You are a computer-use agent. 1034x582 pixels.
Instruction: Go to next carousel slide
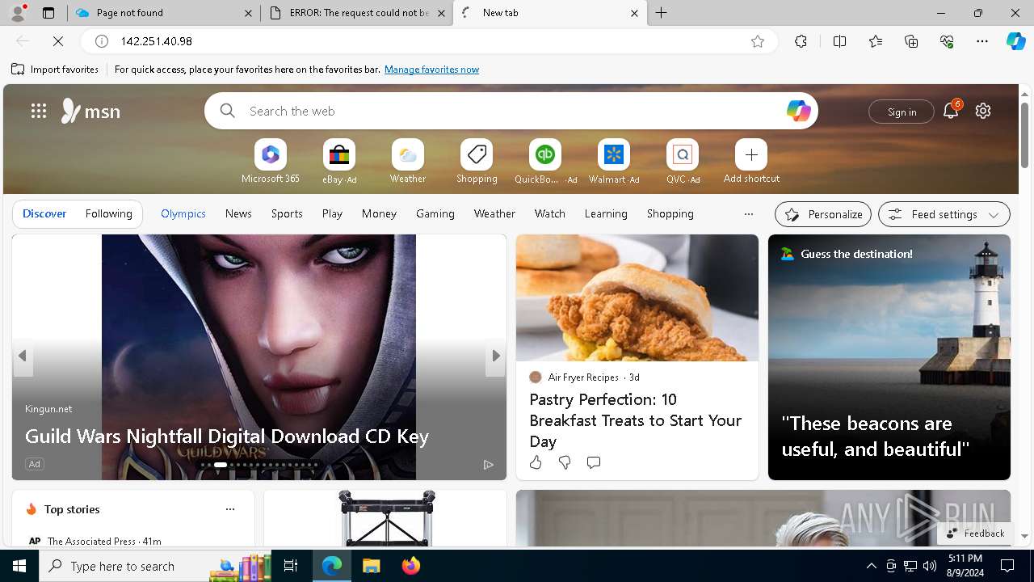495,356
